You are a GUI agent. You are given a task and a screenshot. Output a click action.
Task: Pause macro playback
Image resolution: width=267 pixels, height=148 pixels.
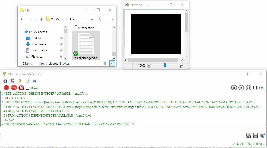(248, 88)
